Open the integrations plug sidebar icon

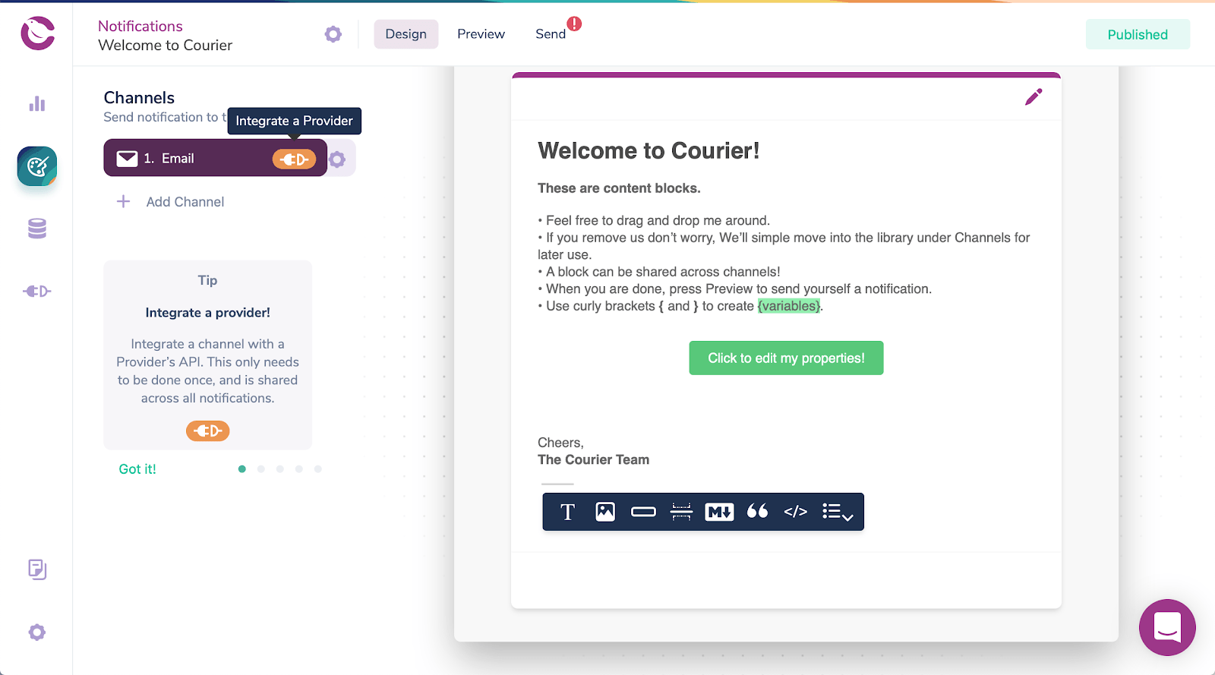coord(37,292)
